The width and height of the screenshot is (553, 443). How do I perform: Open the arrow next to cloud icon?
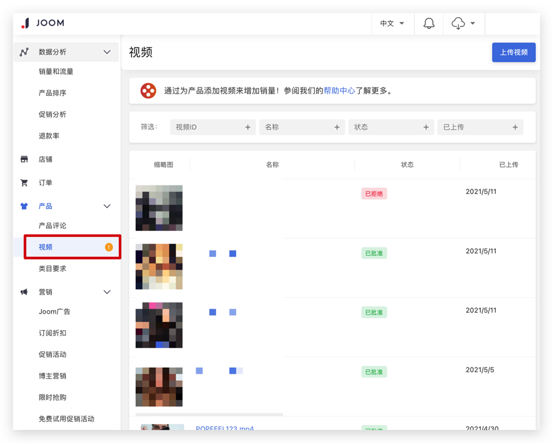point(473,23)
